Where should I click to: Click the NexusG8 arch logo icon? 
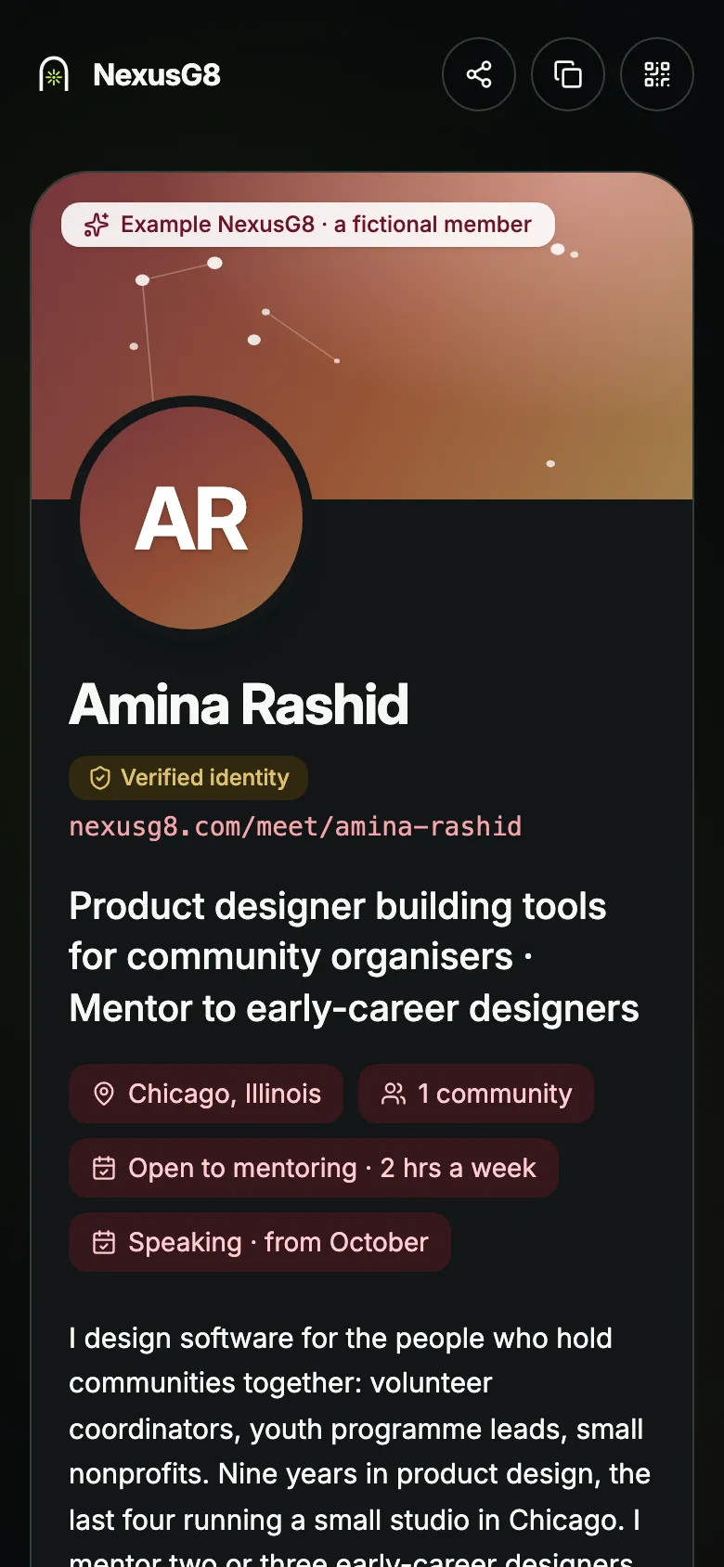(54, 74)
